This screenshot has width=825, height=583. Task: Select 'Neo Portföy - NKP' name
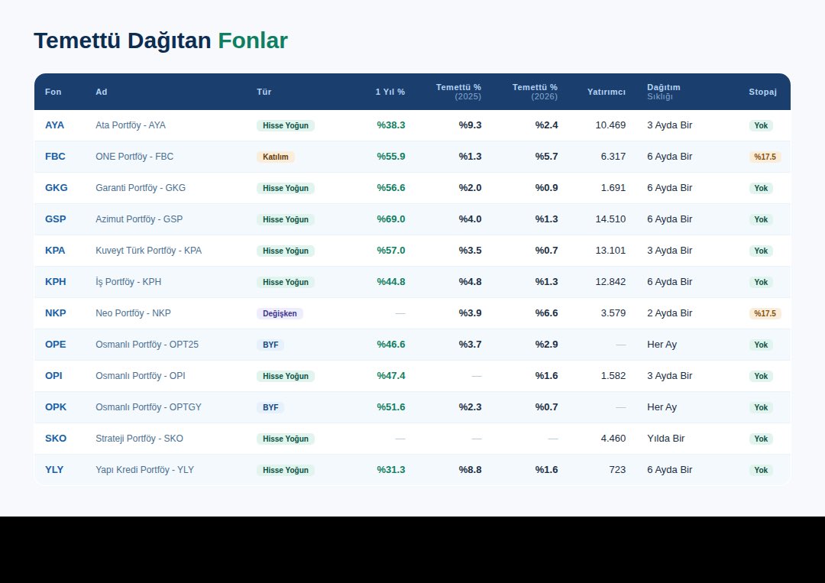pyautogui.click(x=133, y=313)
